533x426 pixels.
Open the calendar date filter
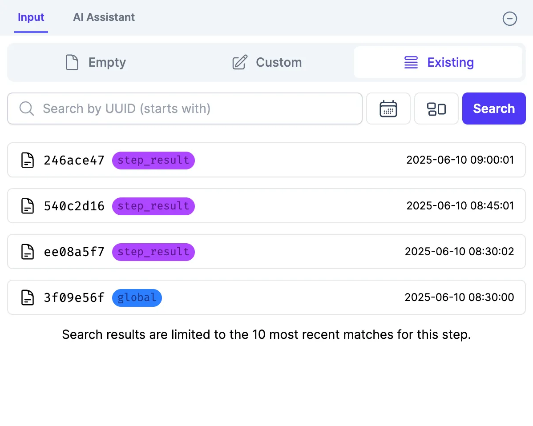pos(388,109)
